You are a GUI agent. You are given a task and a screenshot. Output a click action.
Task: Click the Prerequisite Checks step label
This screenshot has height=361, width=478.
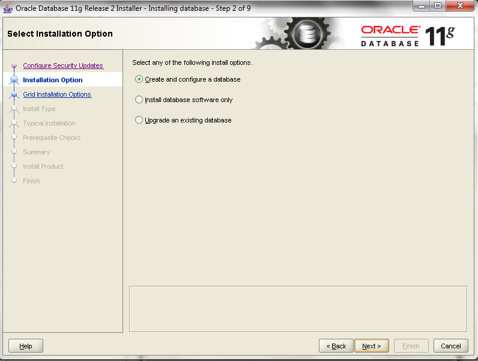[x=52, y=138]
